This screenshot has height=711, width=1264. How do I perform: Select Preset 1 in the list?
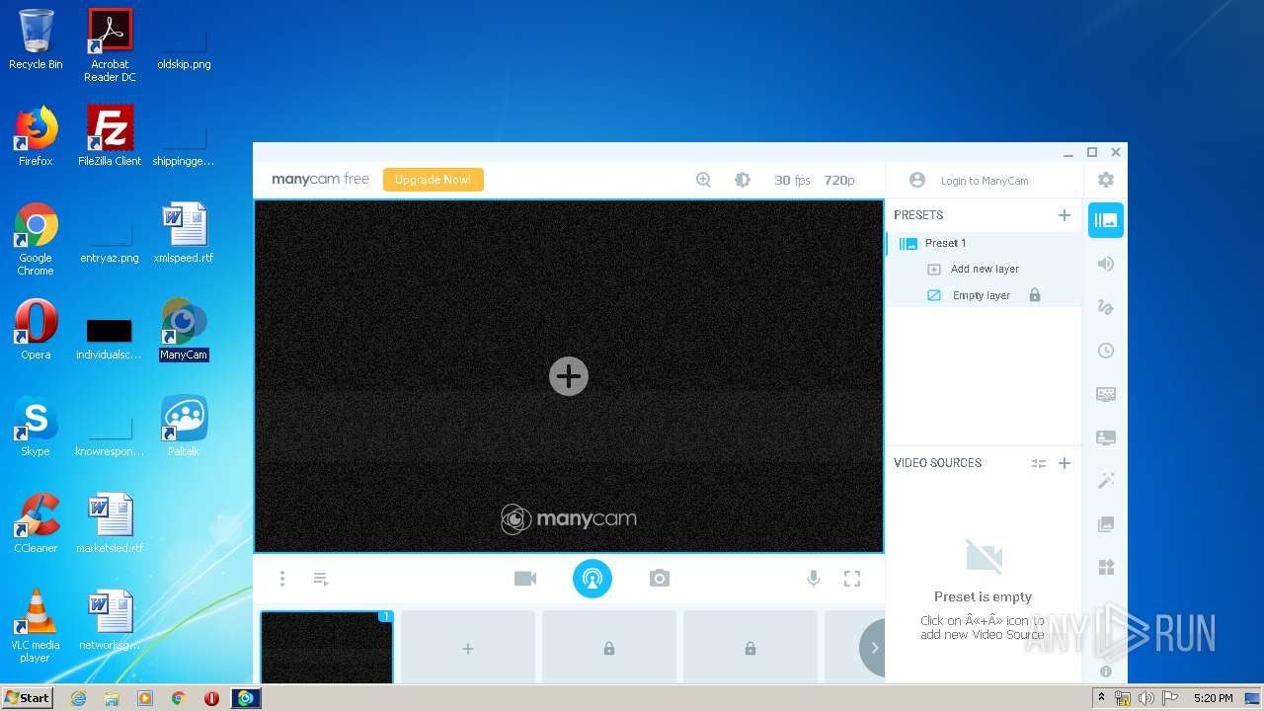984,243
